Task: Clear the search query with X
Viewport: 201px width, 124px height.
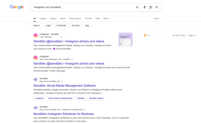Action: coord(137,7)
